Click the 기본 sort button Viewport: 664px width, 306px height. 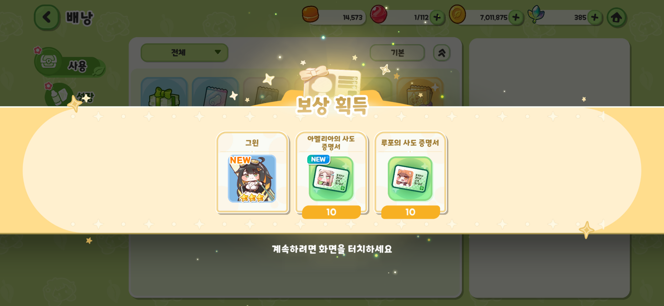(397, 53)
